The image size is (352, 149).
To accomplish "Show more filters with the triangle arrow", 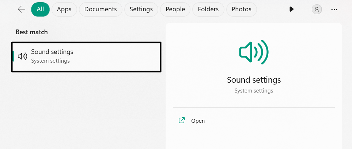I will 291,9.
